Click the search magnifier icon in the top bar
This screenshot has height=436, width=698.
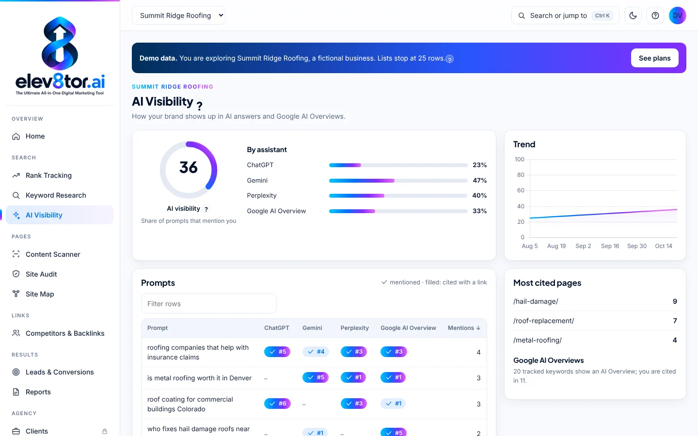click(x=522, y=16)
